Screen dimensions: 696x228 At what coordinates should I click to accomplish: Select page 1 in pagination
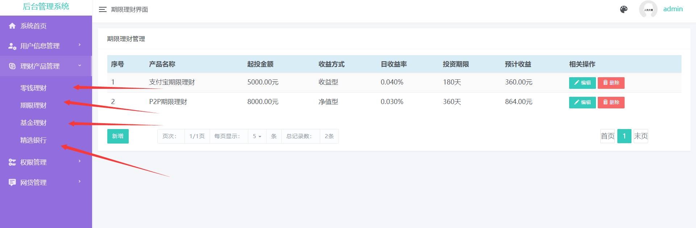pyautogui.click(x=624, y=136)
